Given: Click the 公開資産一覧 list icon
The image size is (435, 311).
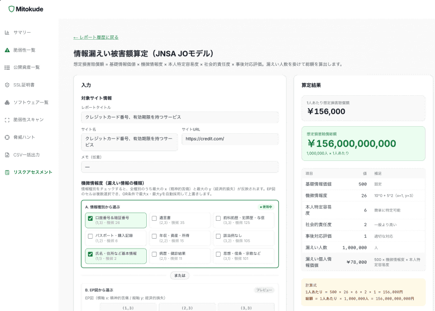Looking at the screenshot, I should (x=7, y=67).
